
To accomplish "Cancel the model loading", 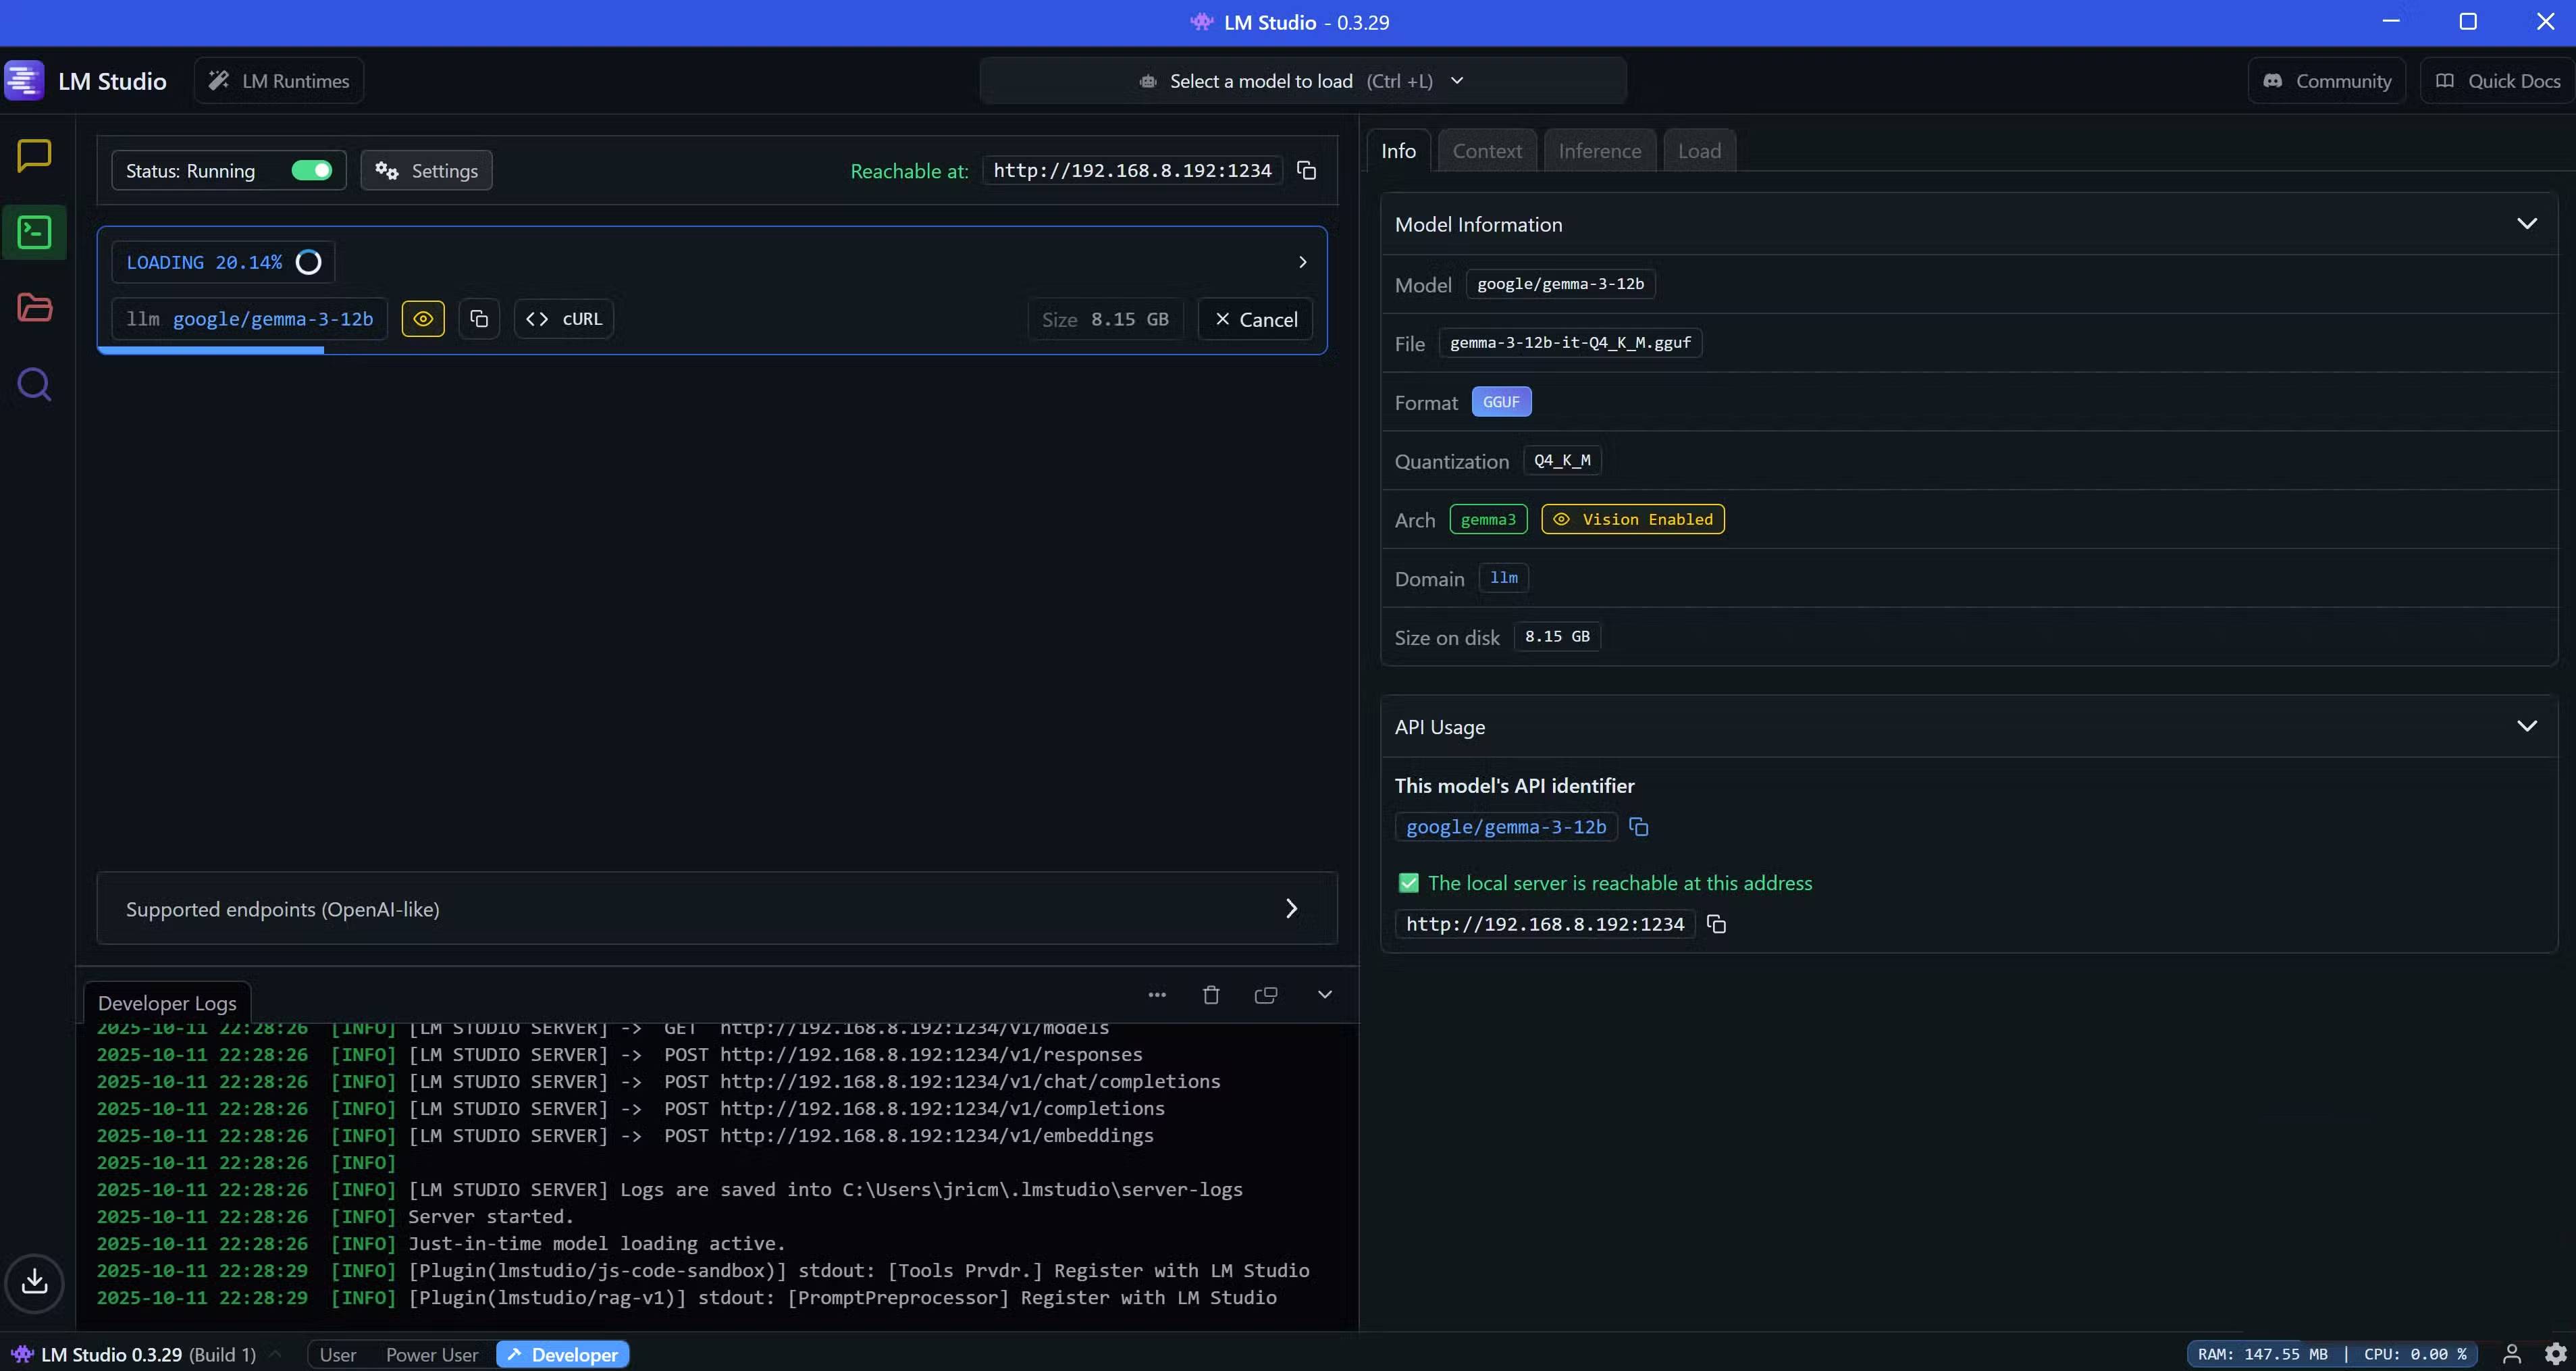I will [x=1255, y=319].
